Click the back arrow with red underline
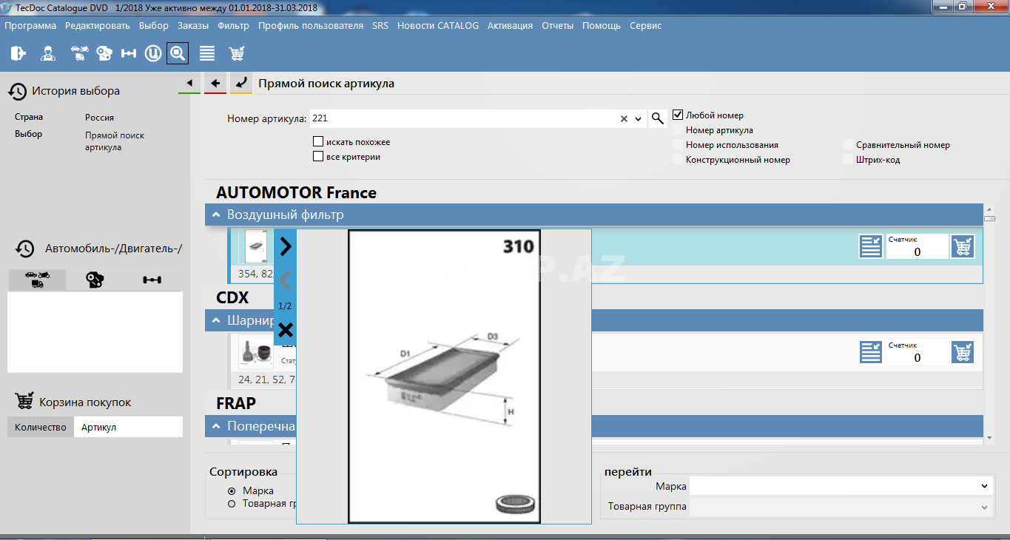The width and height of the screenshot is (1010, 540). (x=215, y=83)
